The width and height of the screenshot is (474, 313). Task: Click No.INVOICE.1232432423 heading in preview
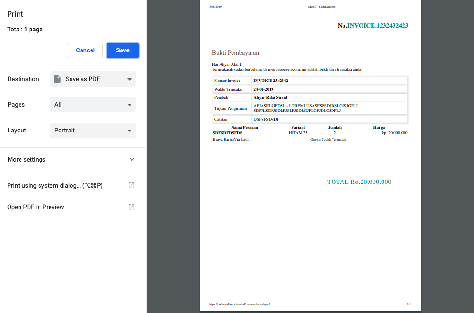tap(373, 25)
